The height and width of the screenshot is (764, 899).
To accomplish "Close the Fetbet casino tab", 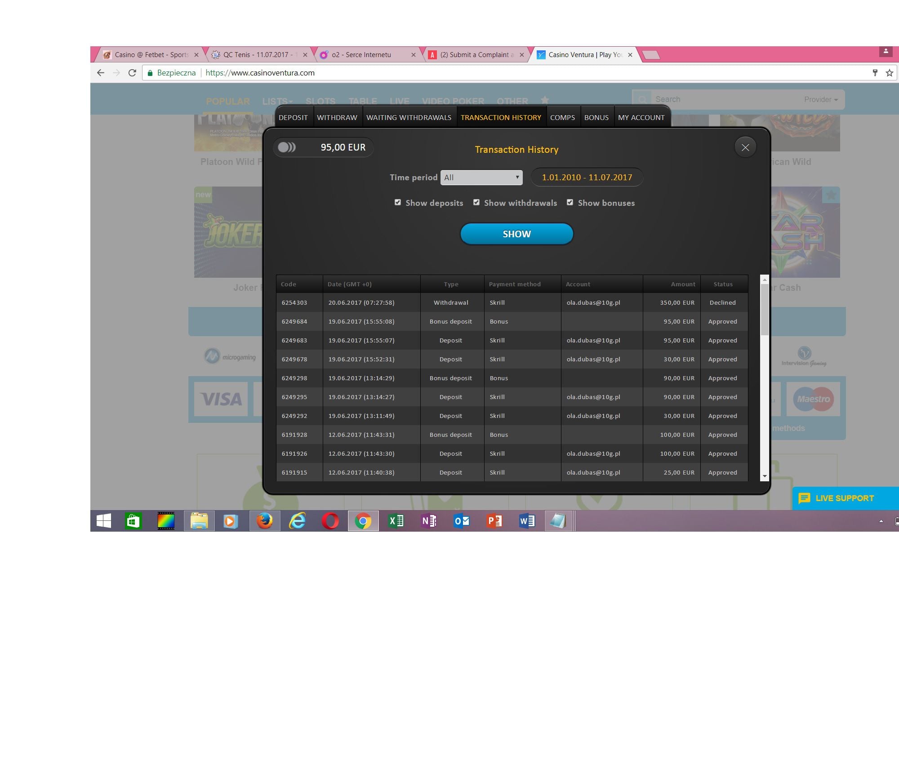I will pyautogui.click(x=196, y=55).
